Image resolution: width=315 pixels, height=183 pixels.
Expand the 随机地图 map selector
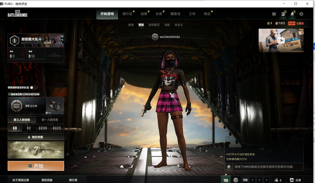[x=36, y=137]
